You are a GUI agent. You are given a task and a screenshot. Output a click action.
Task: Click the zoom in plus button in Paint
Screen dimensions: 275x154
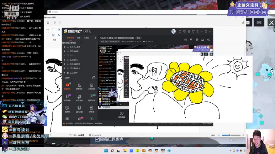243,135
